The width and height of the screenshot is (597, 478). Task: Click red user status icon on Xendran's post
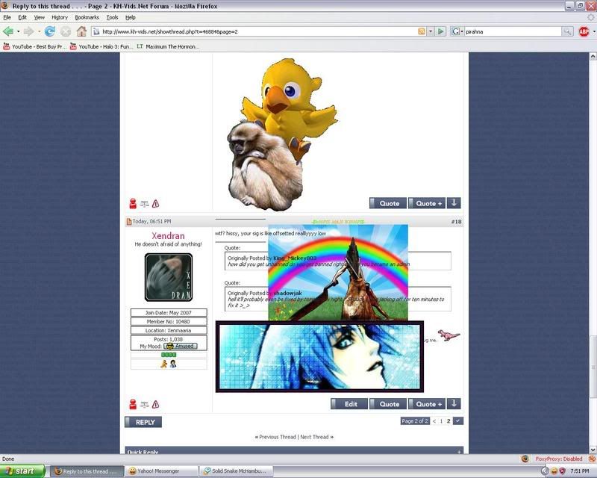pyautogui.click(x=133, y=404)
